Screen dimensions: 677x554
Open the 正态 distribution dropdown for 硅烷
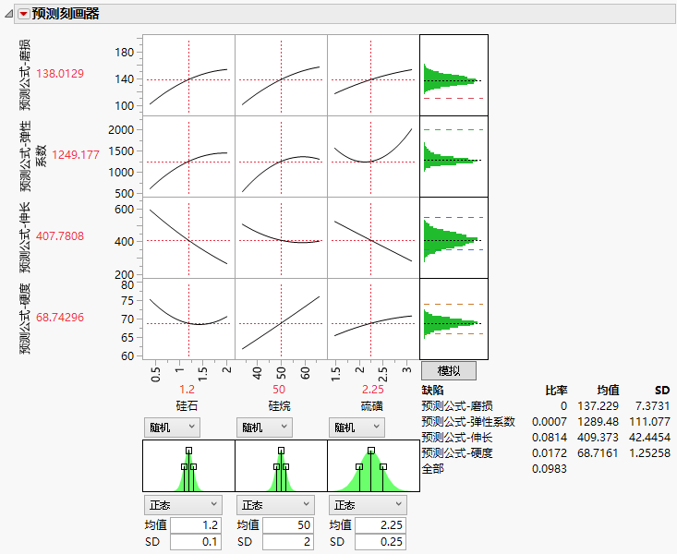tap(275, 505)
